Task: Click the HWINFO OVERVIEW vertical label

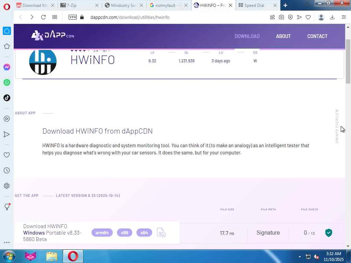Action: pos(337,126)
